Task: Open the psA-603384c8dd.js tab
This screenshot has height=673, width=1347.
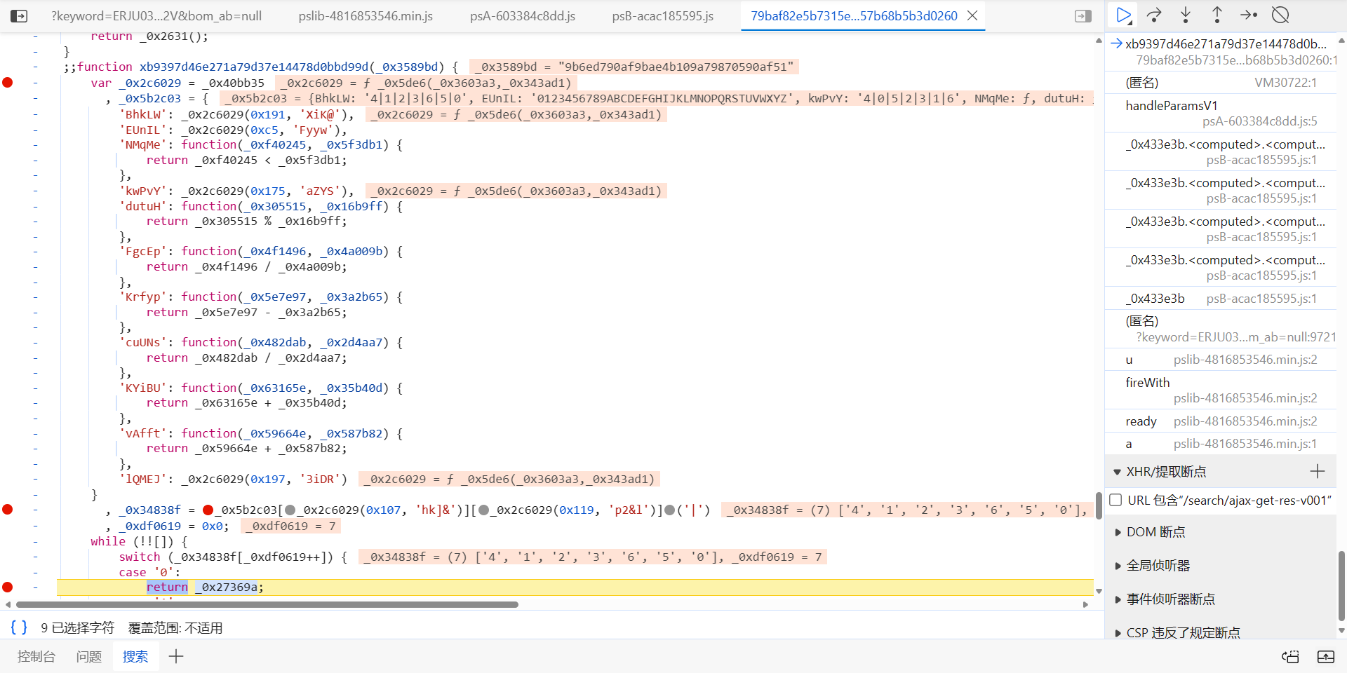Action: coord(523,15)
